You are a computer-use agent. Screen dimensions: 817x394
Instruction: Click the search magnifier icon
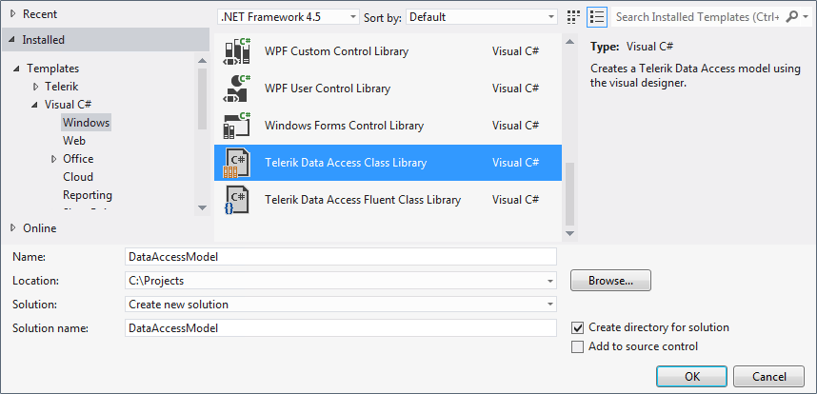tap(791, 17)
